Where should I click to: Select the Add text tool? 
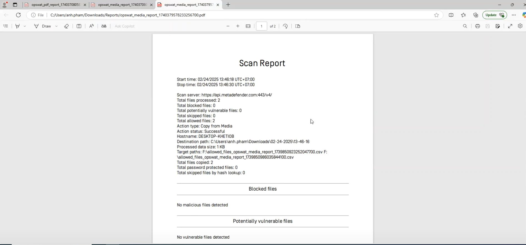pos(79,26)
